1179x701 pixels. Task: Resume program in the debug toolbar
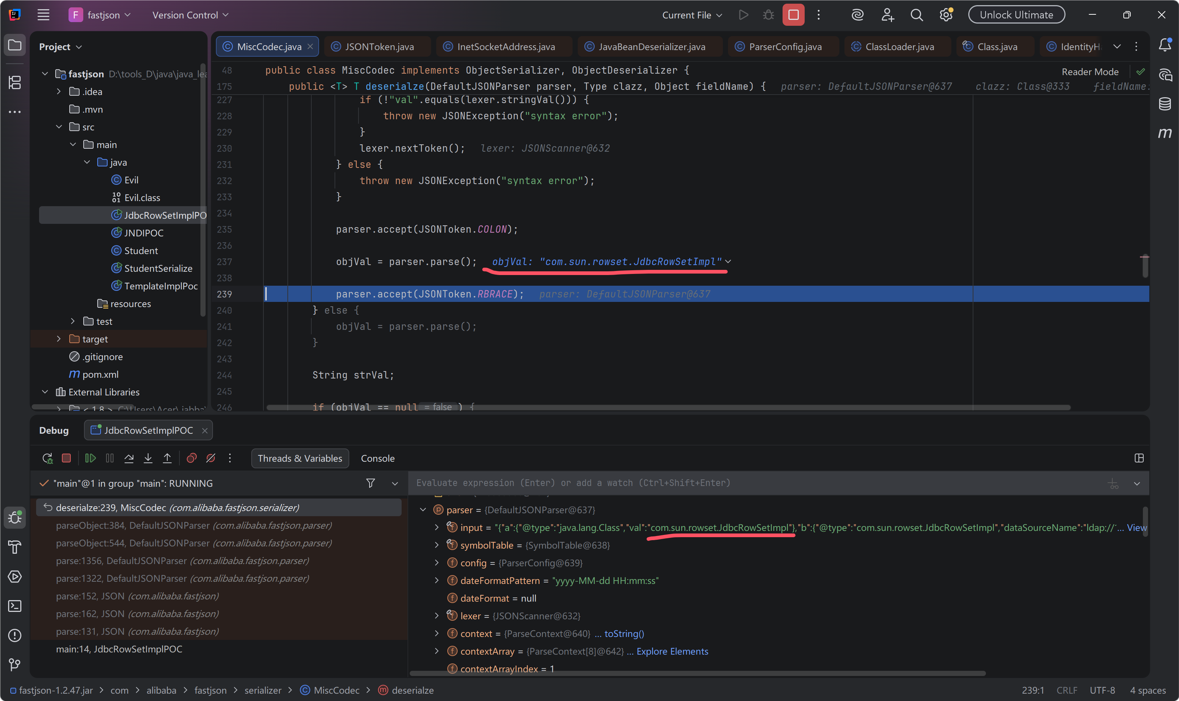(x=90, y=458)
